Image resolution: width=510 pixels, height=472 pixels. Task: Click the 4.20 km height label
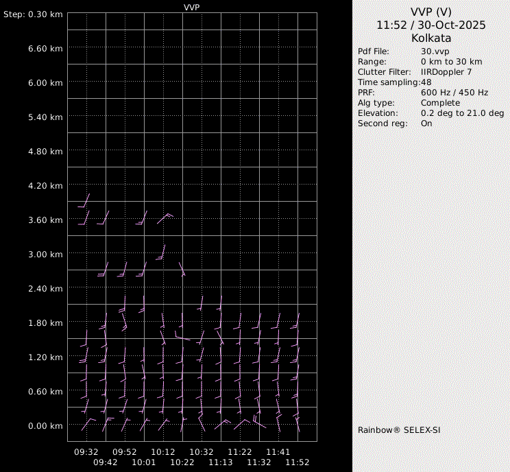(x=45, y=186)
